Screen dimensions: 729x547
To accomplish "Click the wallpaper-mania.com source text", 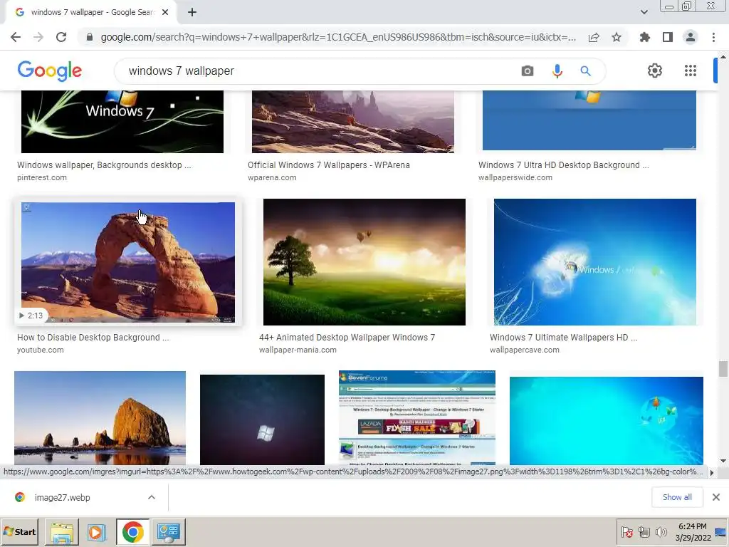I will click(298, 350).
